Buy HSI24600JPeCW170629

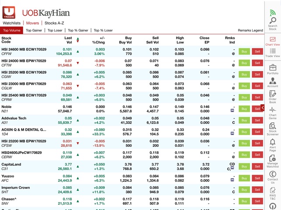coord(244,155)
